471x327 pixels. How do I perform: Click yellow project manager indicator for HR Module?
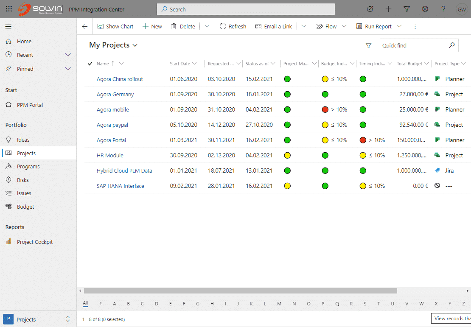(287, 155)
